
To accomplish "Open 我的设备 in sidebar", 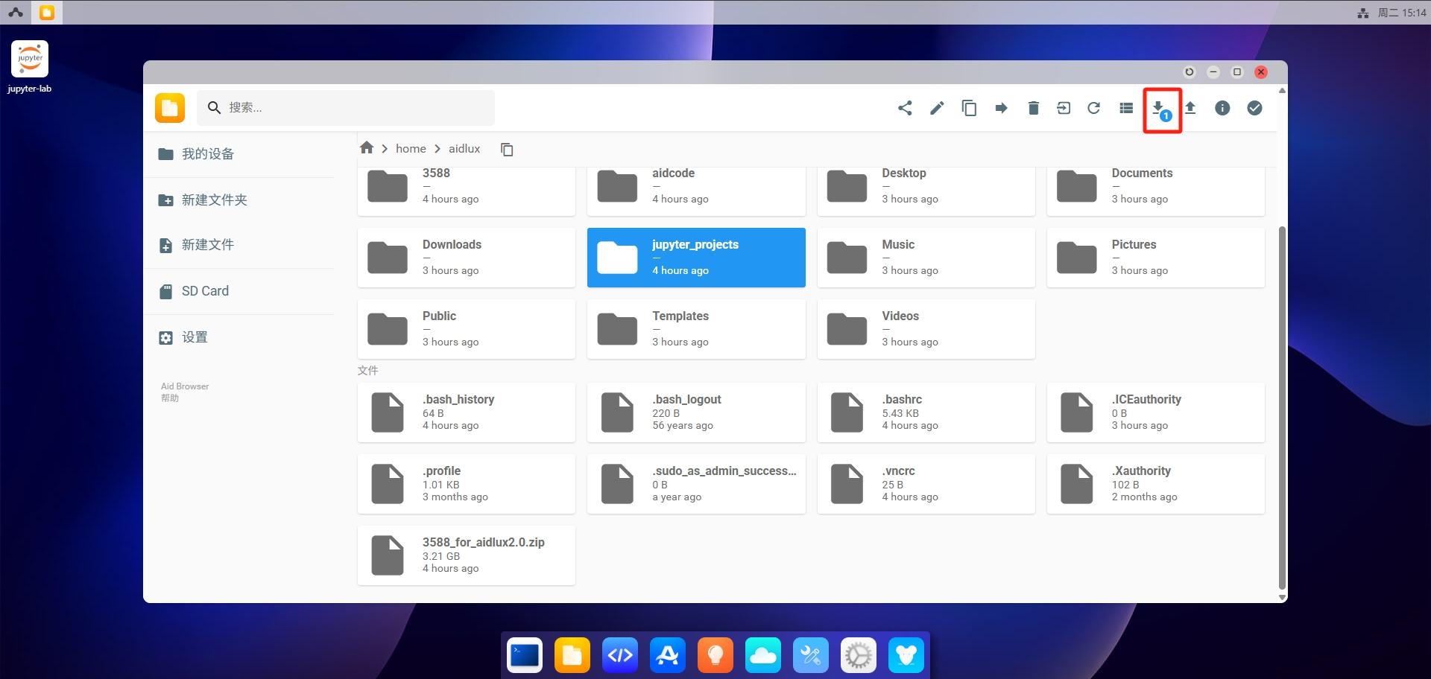I will [x=238, y=154].
